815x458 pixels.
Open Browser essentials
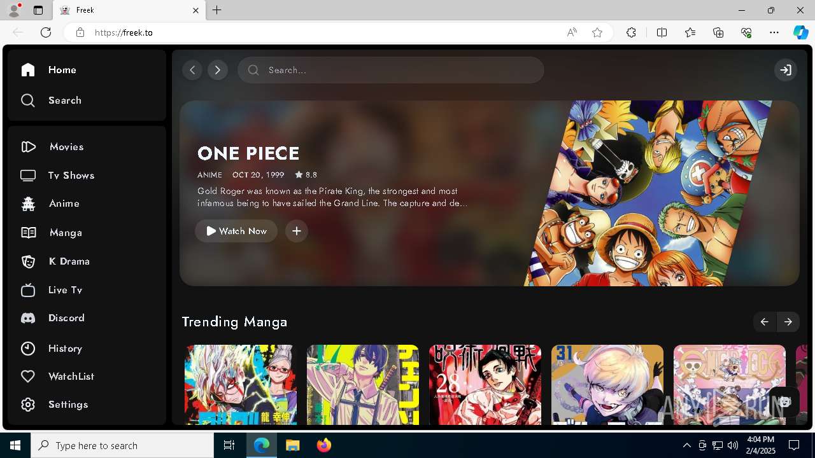tap(746, 32)
